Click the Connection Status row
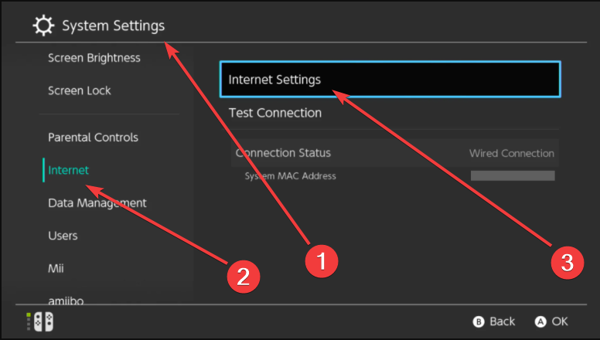The width and height of the screenshot is (600, 340). point(395,153)
